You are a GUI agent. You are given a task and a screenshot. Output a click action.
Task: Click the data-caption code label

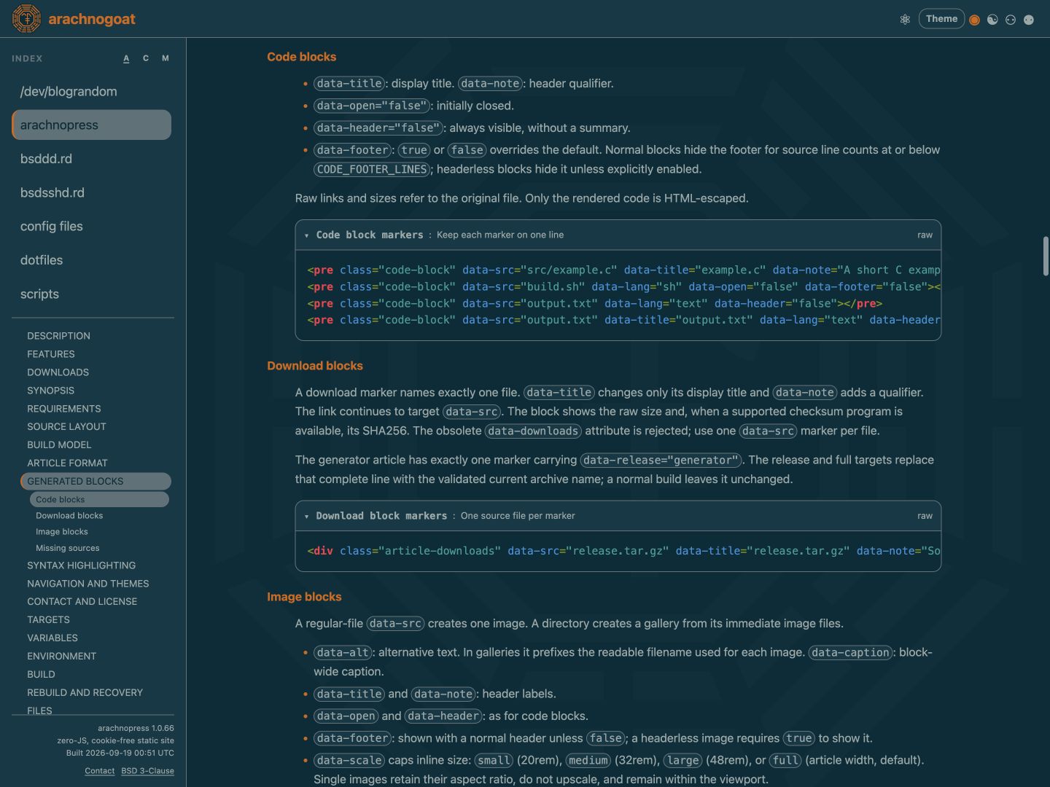click(850, 652)
